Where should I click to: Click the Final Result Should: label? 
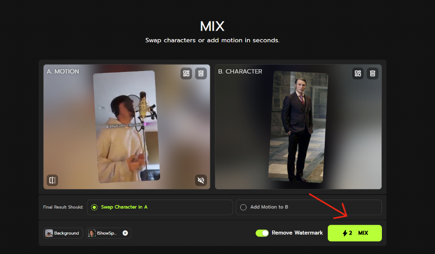tap(63, 207)
